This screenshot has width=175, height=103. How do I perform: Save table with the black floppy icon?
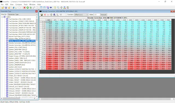pyautogui.click(x=42, y=15)
